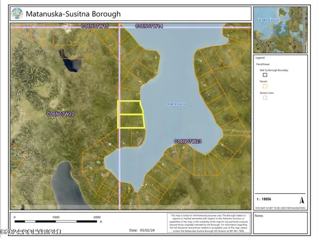The image size is (318, 238).
Task: Click the C06N07W14 section label
Action: (149, 26)
